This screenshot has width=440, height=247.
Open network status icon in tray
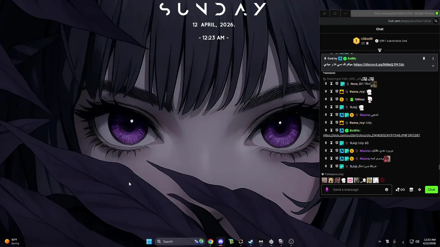click(411, 242)
